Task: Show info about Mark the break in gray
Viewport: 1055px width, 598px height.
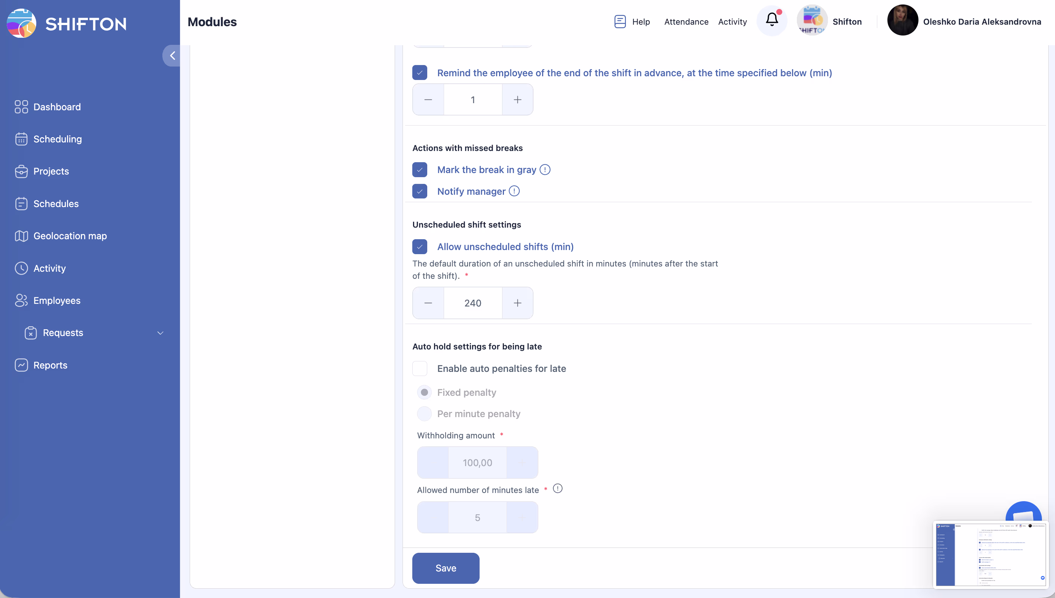Action: tap(545, 170)
